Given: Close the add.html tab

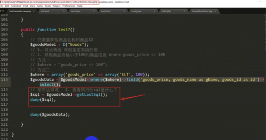Looking at the screenshot, I should point(64,11).
